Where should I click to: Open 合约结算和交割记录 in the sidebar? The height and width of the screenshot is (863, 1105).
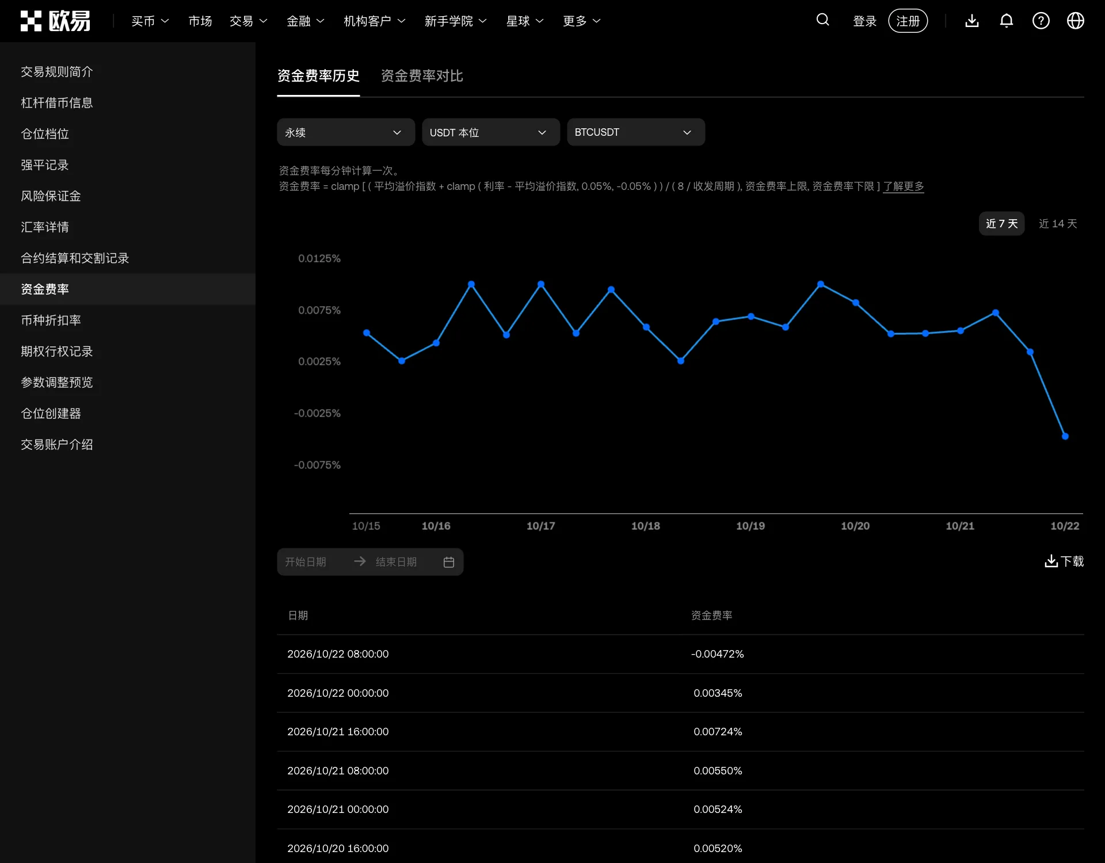pyautogui.click(x=128, y=258)
